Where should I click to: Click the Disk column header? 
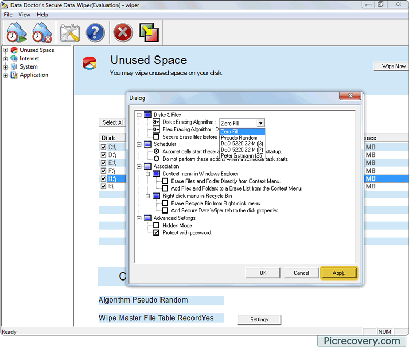pyautogui.click(x=112, y=138)
